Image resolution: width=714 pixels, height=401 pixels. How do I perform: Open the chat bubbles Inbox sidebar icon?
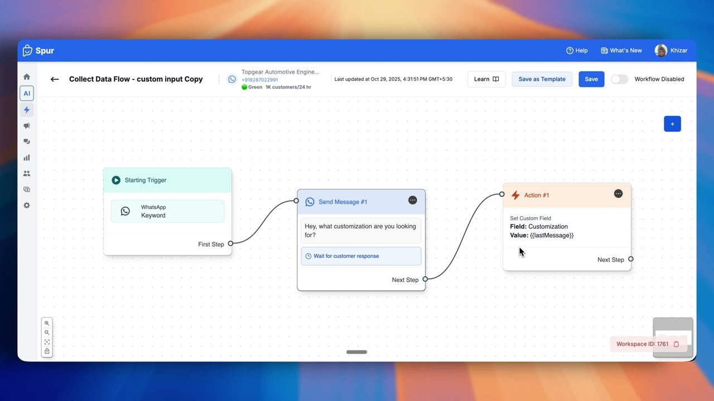click(26, 141)
